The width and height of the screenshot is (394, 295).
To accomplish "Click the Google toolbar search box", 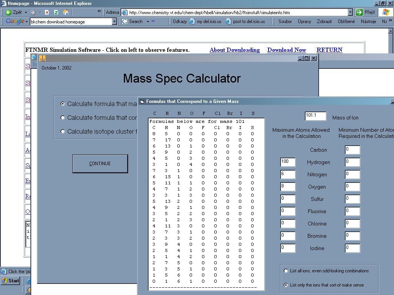I will 71,22.
